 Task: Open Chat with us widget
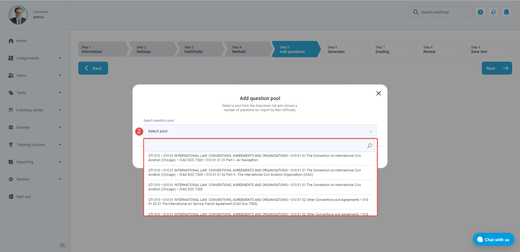coord(494,240)
